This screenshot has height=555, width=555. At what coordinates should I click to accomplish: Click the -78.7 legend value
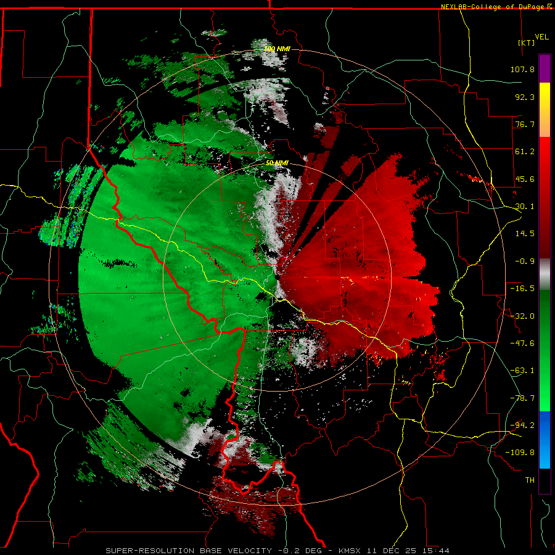[x=522, y=398]
